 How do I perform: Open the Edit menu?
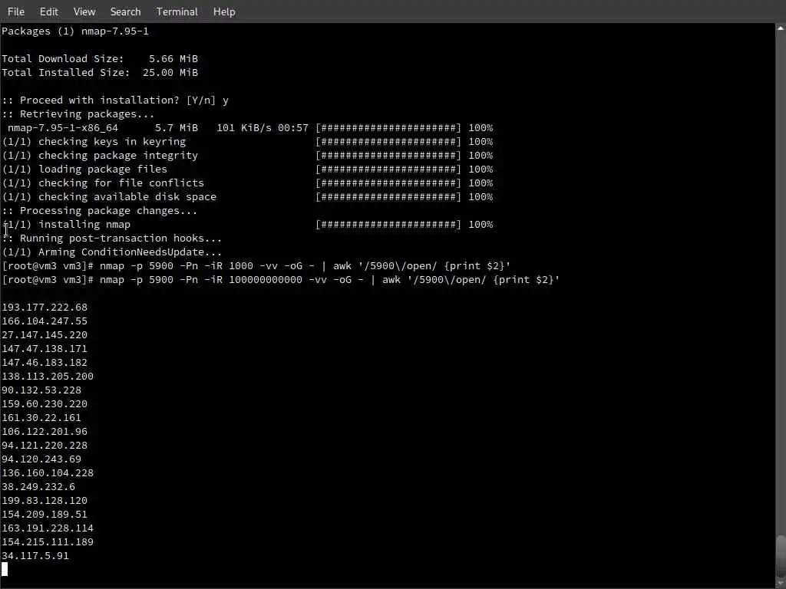[48, 12]
